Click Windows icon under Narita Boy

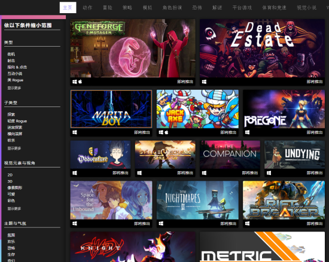tap(75, 132)
